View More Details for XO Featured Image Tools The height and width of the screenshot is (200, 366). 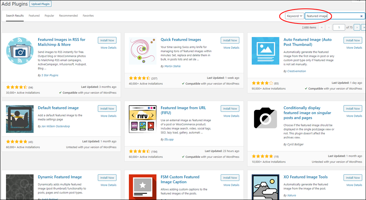tap(354, 185)
